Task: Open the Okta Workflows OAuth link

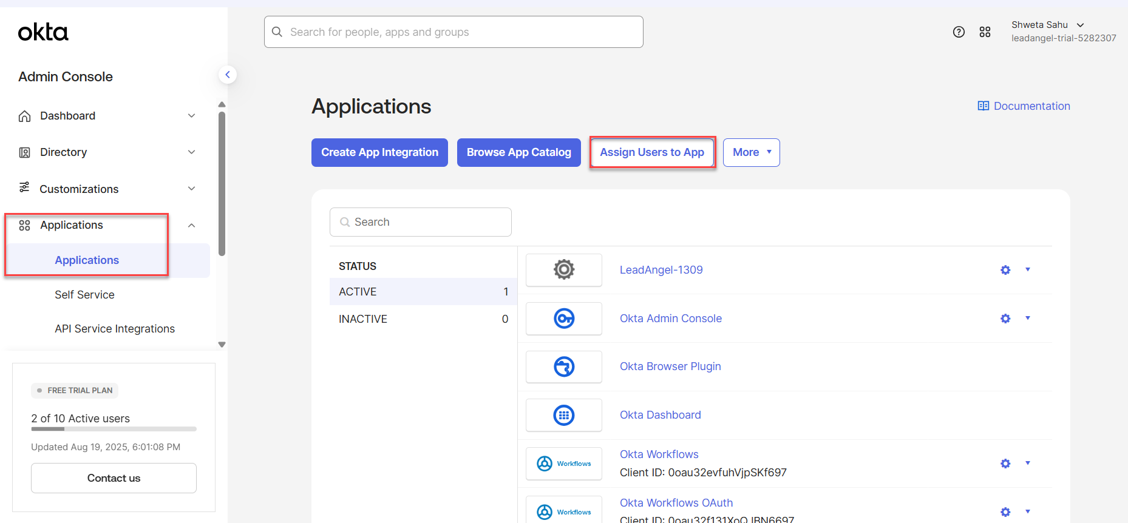Action: [x=676, y=503]
